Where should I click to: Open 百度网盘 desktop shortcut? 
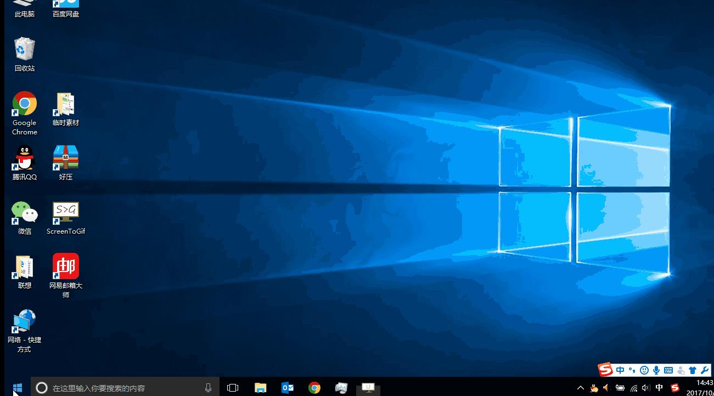[x=65, y=5]
